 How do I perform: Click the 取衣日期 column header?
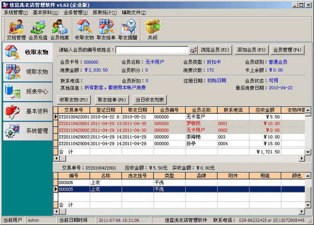[137, 110]
